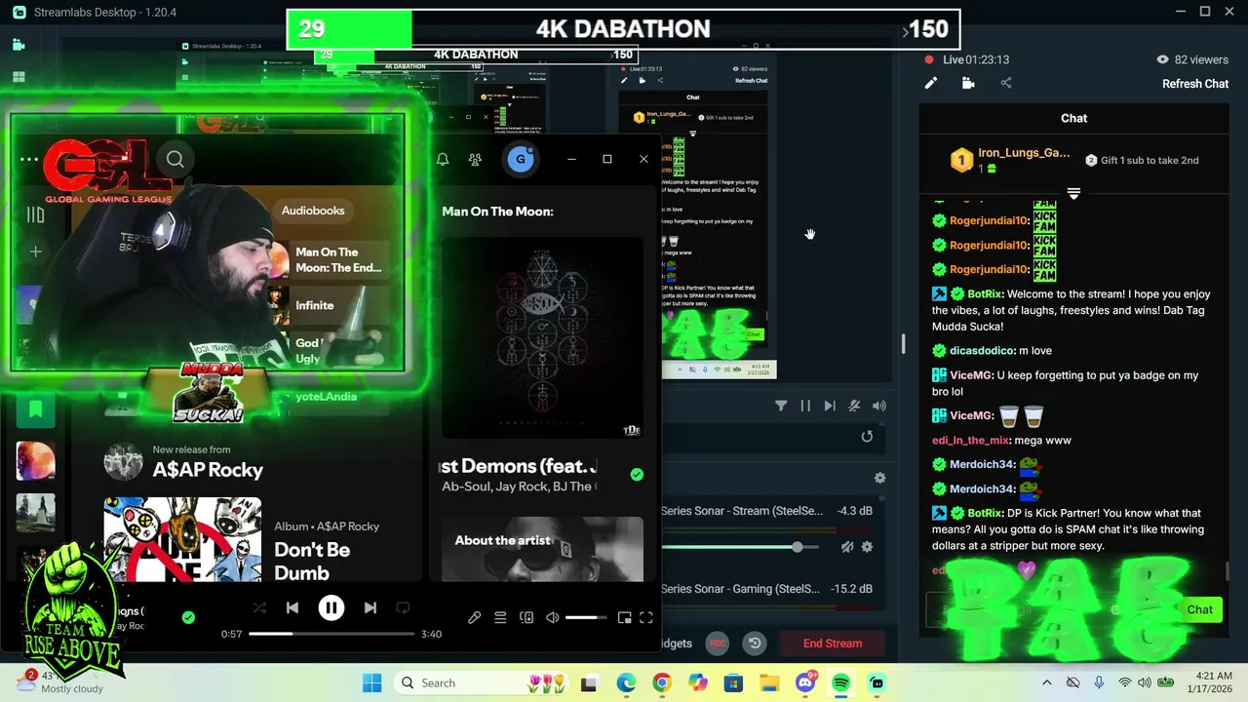Pause the recent events alert queue
This screenshot has height=702, width=1248.
805,406
